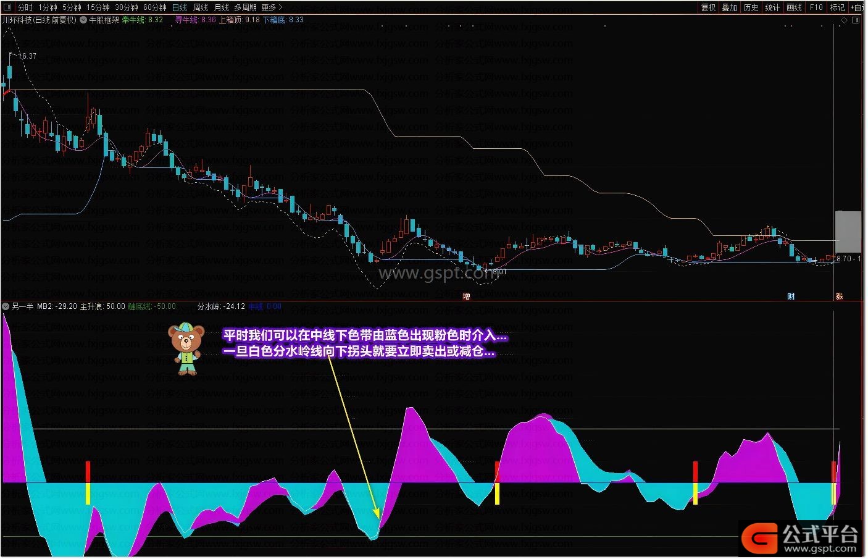The image size is (868, 559).
Task: Click the MB2: -29.20 value
Action: pos(57,306)
